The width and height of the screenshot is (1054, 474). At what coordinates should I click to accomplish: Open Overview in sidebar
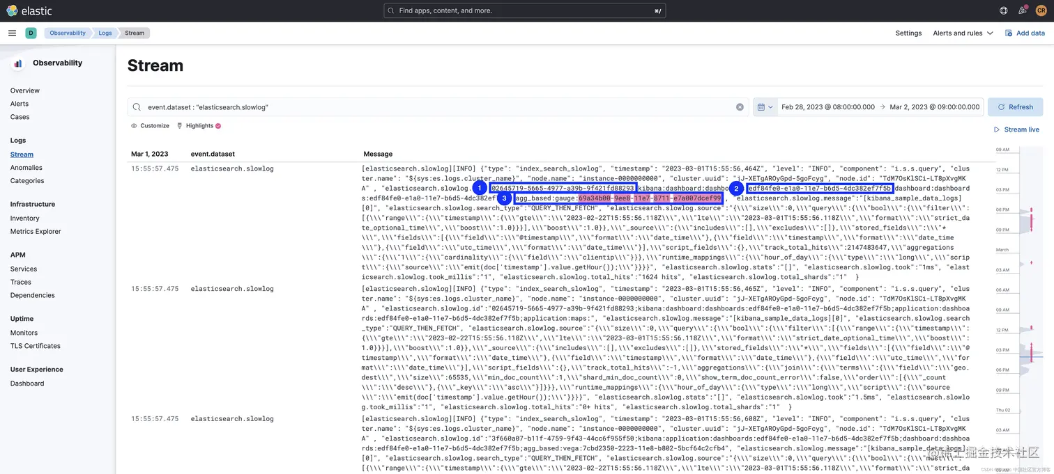coord(25,90)
